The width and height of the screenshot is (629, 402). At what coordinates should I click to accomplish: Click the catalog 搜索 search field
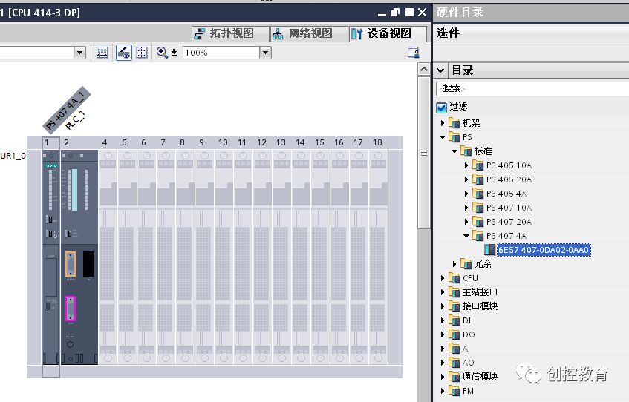(x=532, y=88)
